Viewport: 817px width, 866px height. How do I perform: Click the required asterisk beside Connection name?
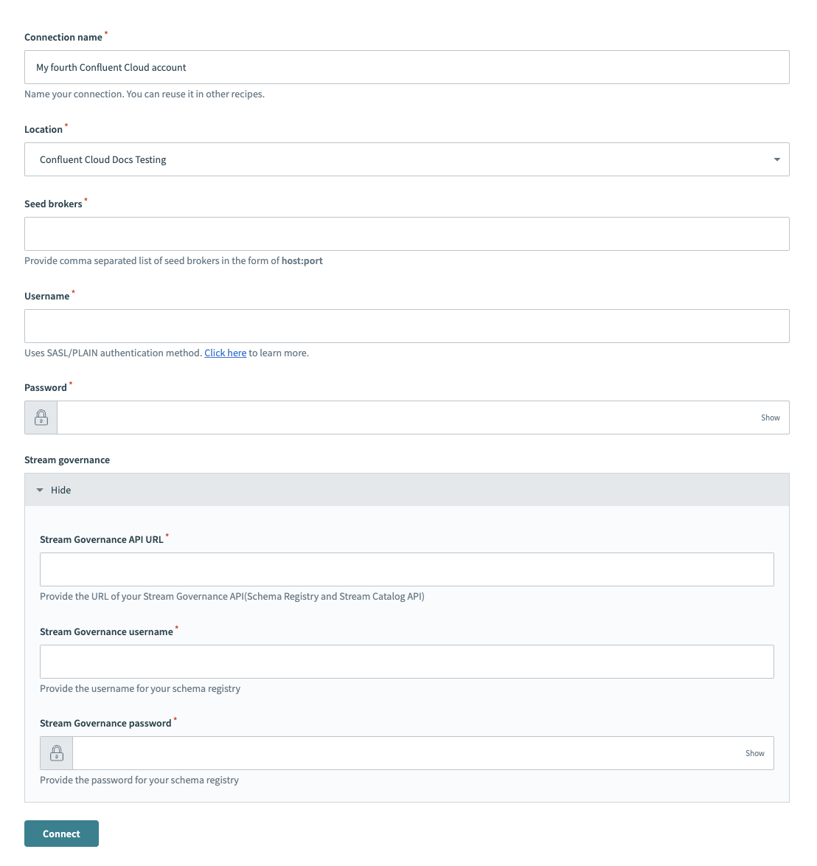pyautogui.click(x=105, y=32)
